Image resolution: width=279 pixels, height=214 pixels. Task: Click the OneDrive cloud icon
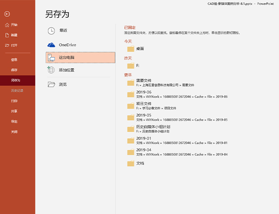pyautogui.click(x=51, y=45)
